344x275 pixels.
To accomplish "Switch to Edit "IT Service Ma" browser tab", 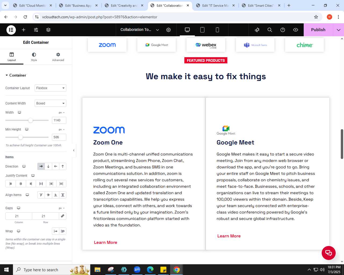I will pyautogui.click(x=216, y=5).
